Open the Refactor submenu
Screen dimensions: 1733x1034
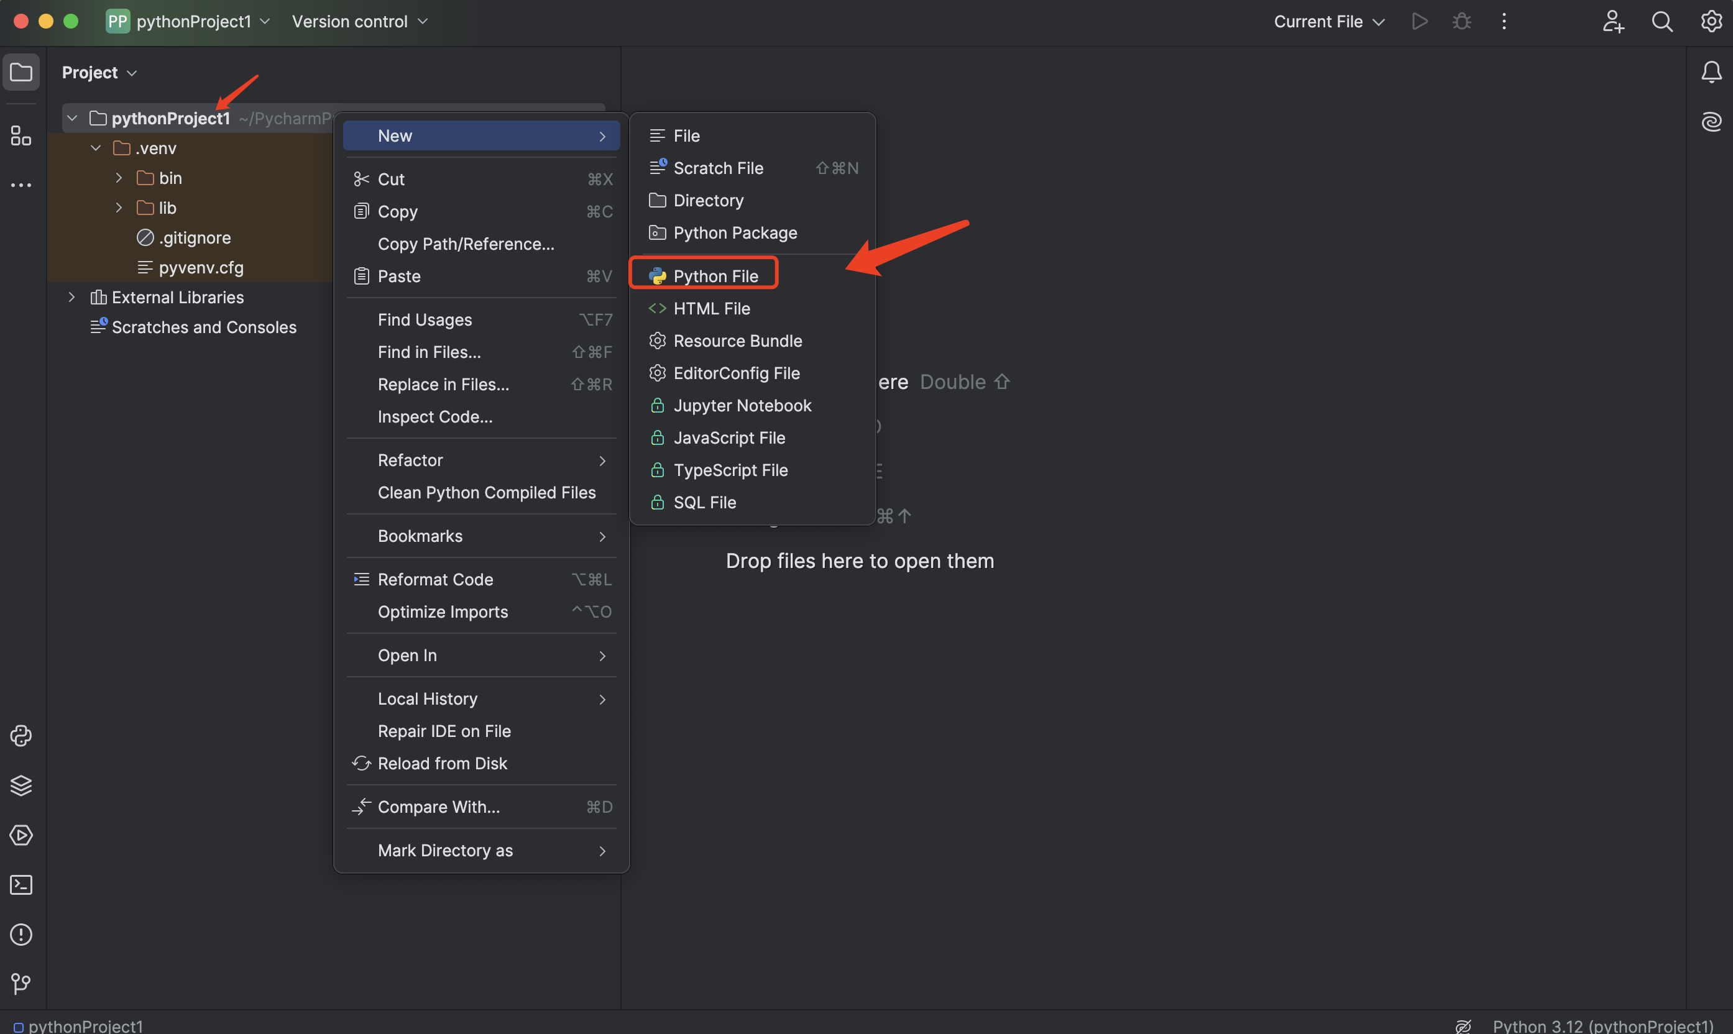[482, 460]
